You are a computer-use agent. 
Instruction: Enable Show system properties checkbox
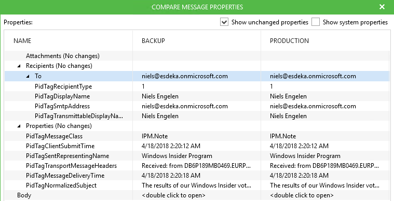315,22
